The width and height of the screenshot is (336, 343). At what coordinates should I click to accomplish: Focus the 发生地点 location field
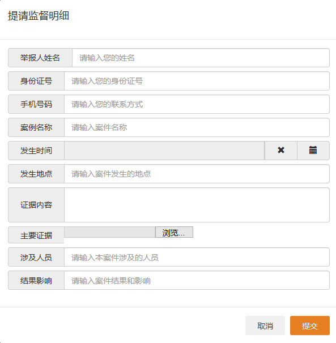[x=197, y=174]
